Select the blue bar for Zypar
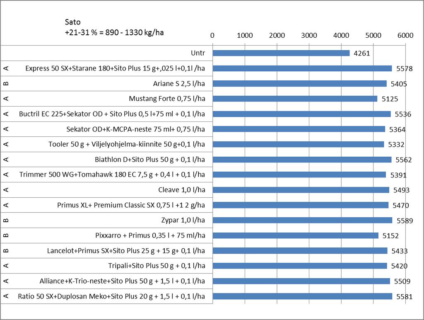The height and width of the screenshot is (320, 424). pos(302,220)
